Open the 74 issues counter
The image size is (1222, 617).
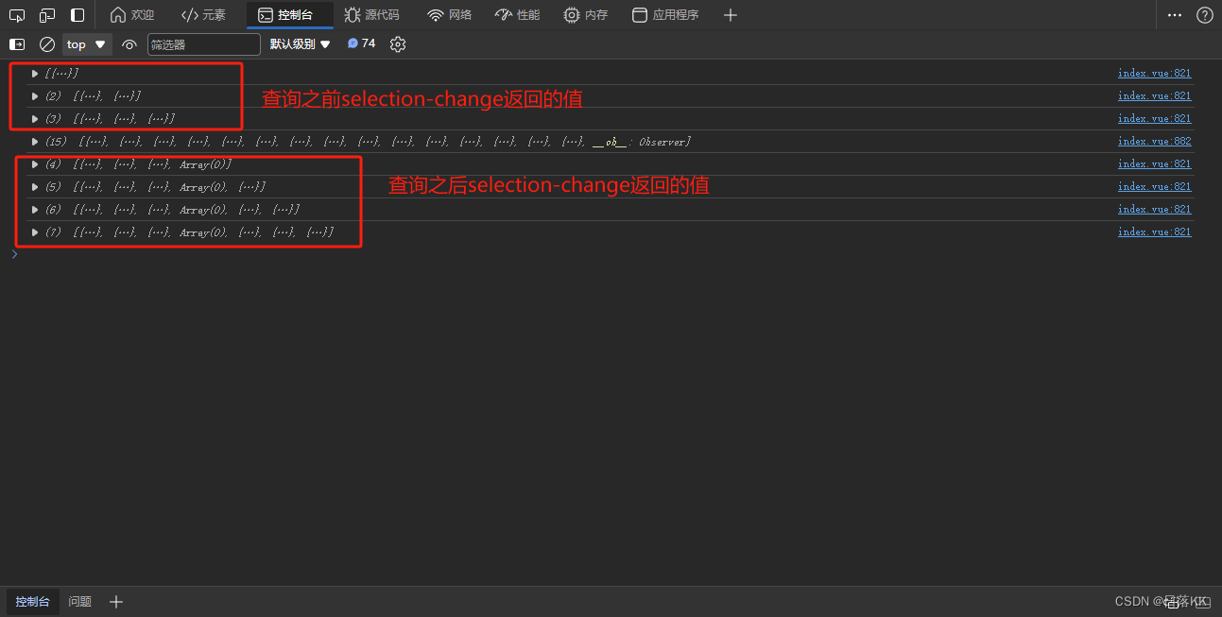[x=361, y=44]
